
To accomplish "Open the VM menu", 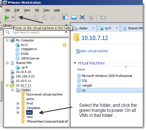I will (37, 10).
